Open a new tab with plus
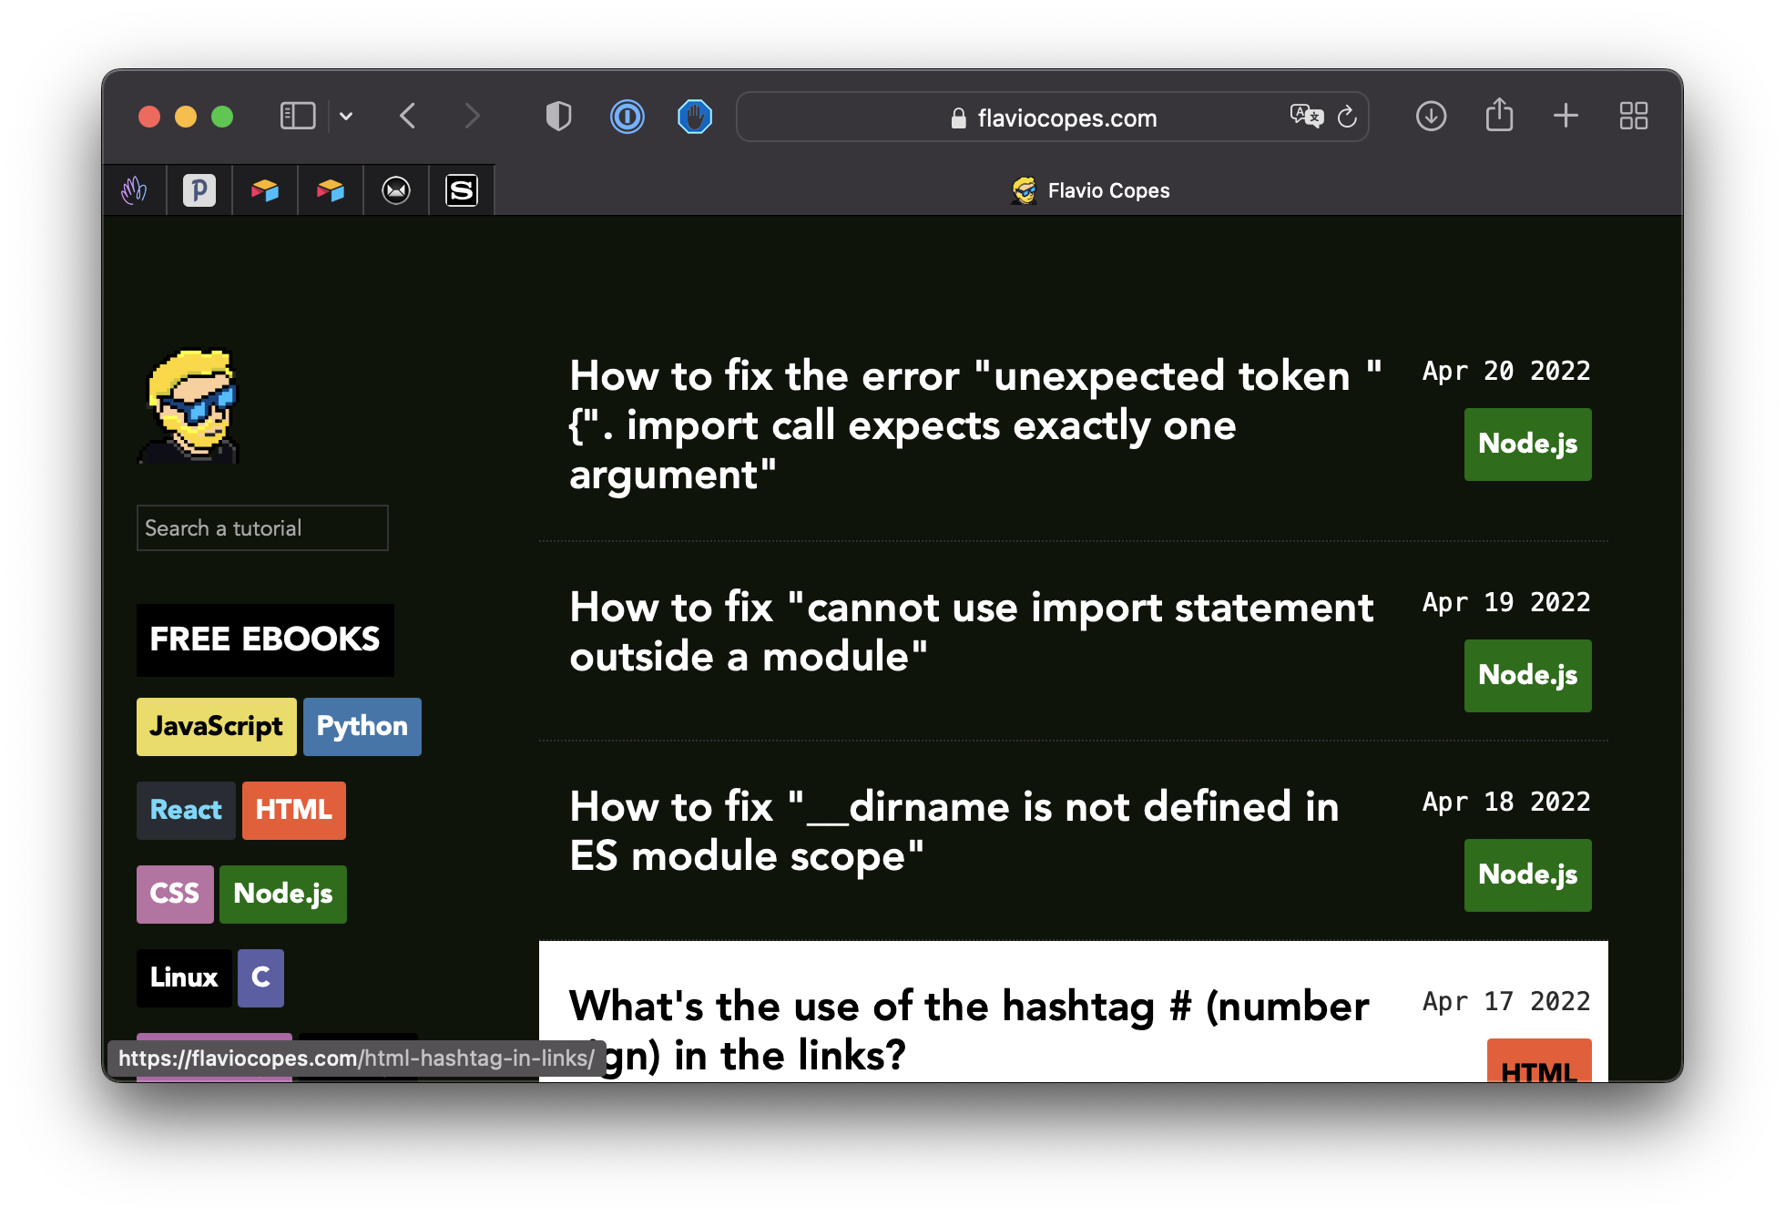This screenshot has height=1217, width=1785. pos(1566,117)
